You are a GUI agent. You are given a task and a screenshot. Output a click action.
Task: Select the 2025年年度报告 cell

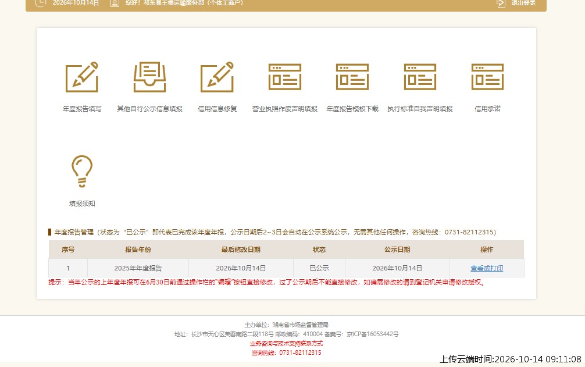(138, 268)
